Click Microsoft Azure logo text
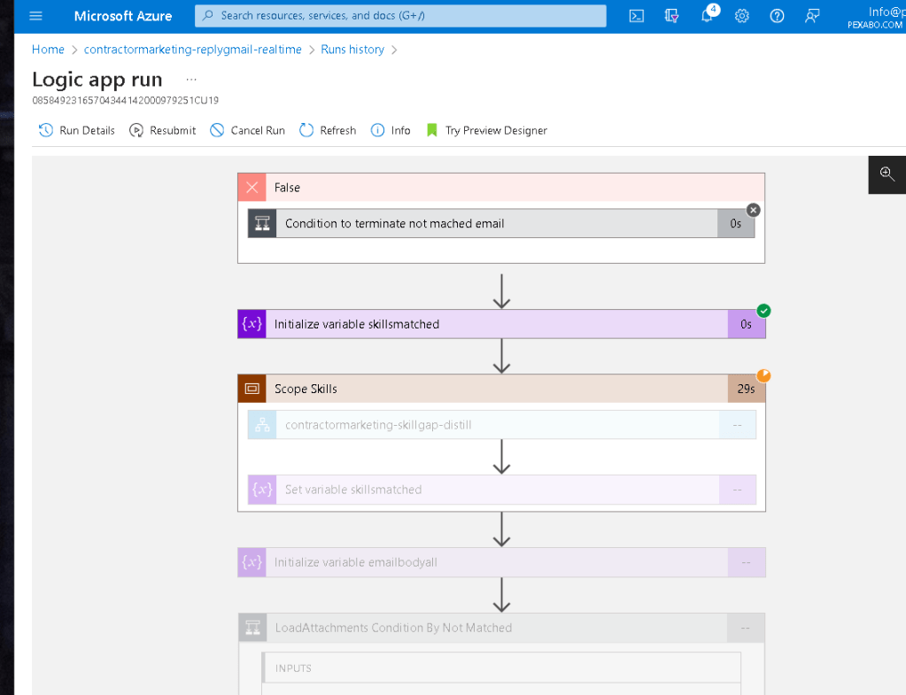The width and height of the screenshot is (906, 695). click(123, 16)
